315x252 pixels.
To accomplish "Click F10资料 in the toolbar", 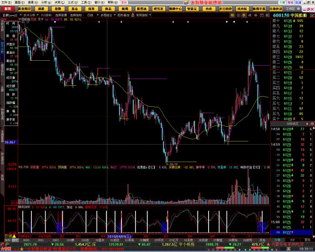I will click(x=46, y=15).
